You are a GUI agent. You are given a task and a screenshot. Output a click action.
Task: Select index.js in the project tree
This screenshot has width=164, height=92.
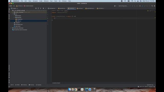tap(19, 21)
